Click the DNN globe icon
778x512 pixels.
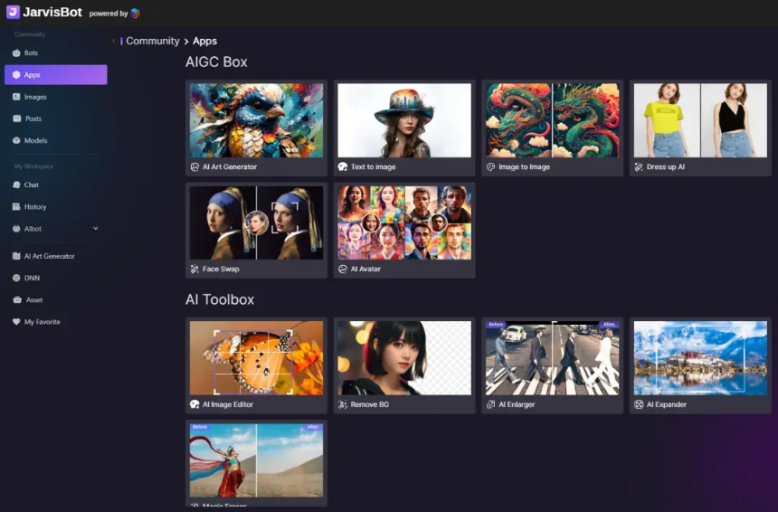pyautogui.click(x=16, y=278)
